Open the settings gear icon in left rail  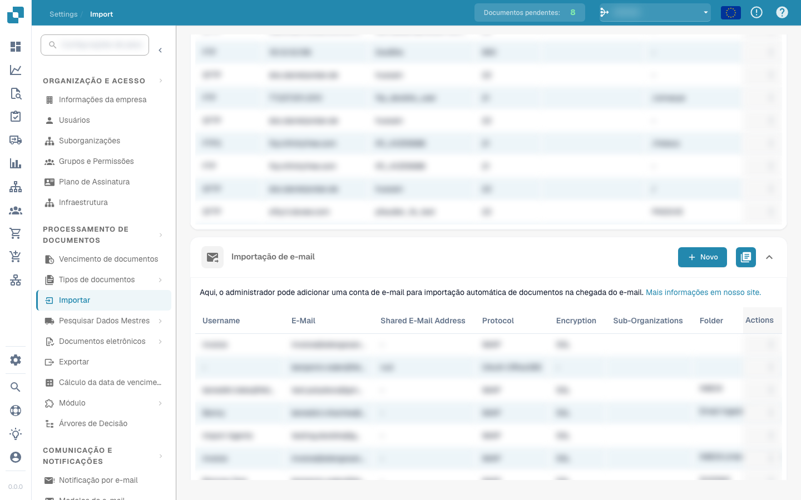coord(16,360)
